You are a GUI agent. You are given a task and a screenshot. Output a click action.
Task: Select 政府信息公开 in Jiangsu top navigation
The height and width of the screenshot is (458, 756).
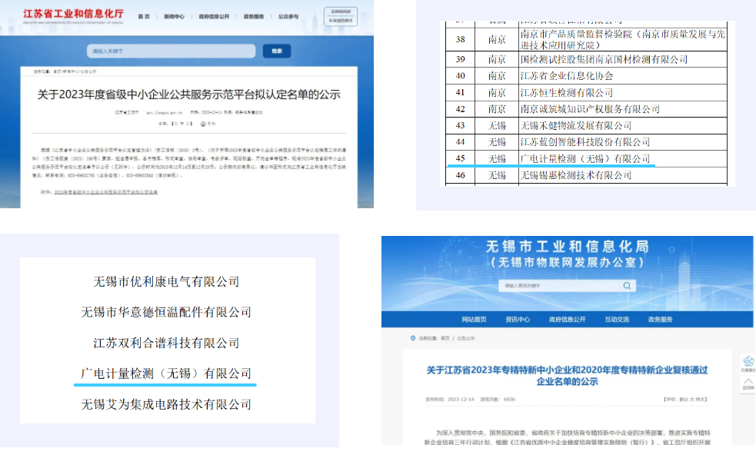tap(215, 16)
